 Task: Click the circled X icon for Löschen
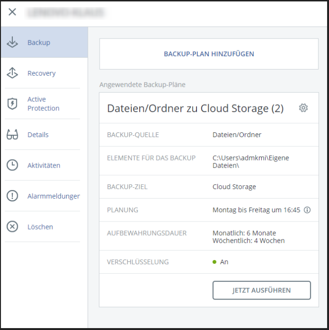(12, 227)
